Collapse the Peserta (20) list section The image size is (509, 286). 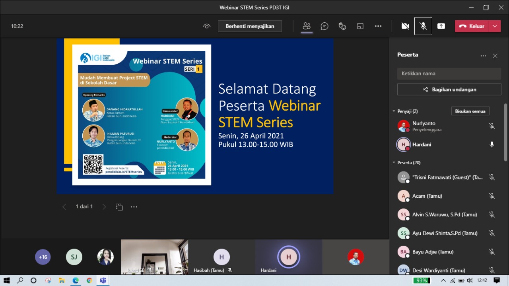coord(394,163)
